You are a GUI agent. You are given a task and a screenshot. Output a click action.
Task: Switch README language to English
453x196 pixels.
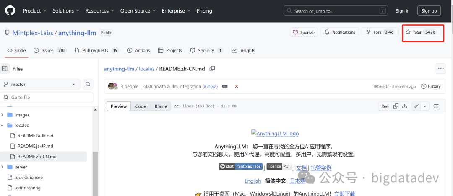point(253,181)
